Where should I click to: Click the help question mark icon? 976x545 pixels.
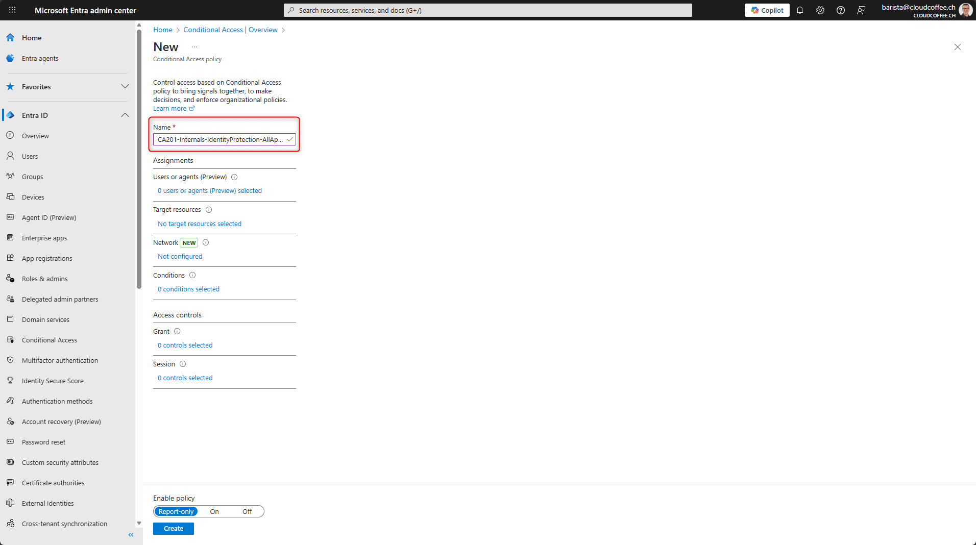[x=841, y=10]
